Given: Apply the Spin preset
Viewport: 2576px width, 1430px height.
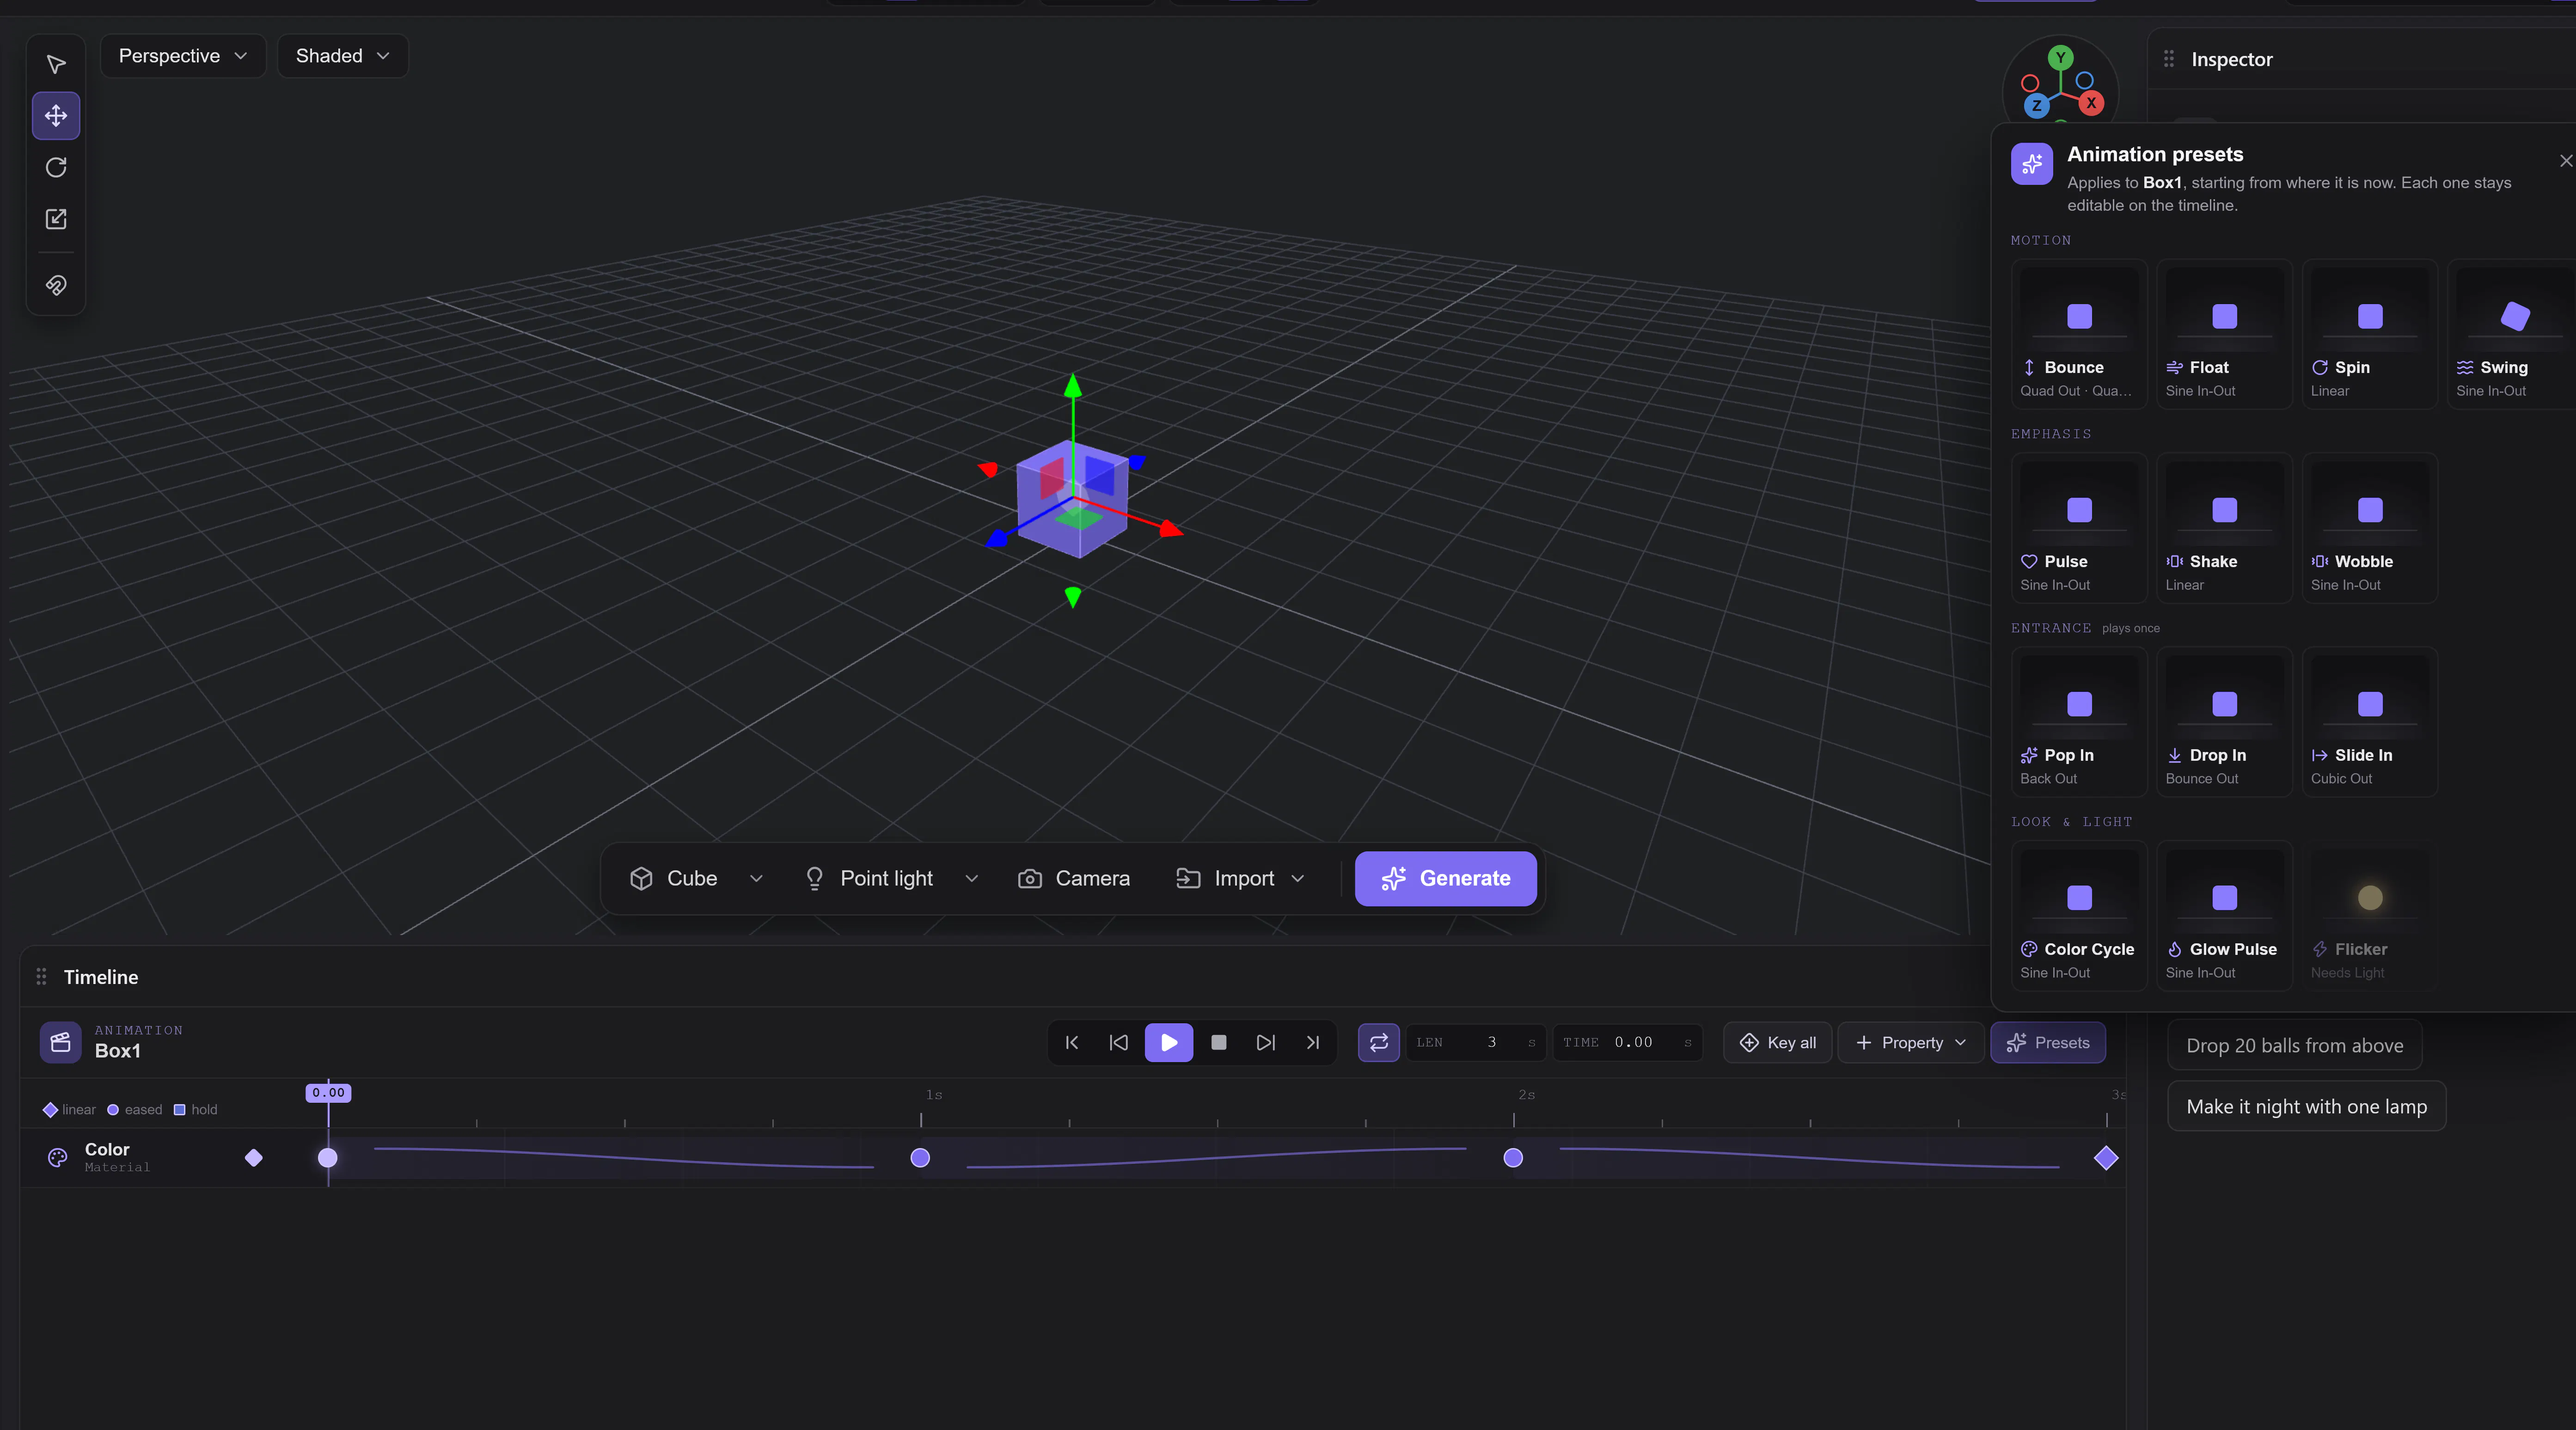Looking at the screenshot, I should pyautogui.click(x=2369, y=334).
